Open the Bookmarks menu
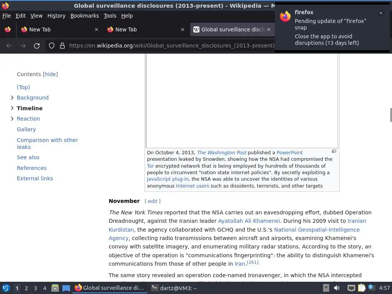This screenshot has height=294, width=392. pyautogui.click(x=85, y=16)
